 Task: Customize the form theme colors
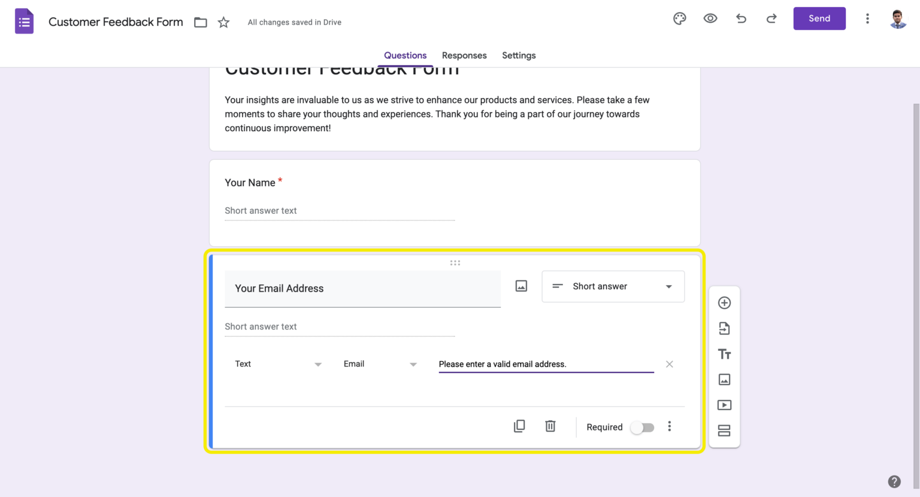click(679, 19)
